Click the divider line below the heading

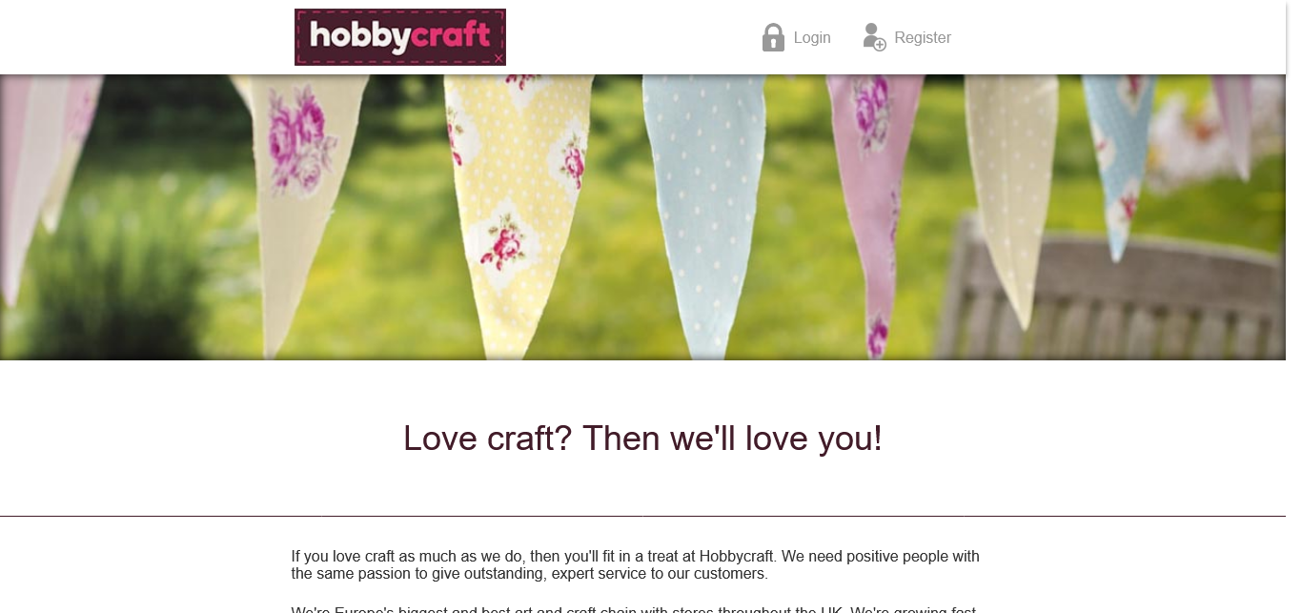click(642, 516)
